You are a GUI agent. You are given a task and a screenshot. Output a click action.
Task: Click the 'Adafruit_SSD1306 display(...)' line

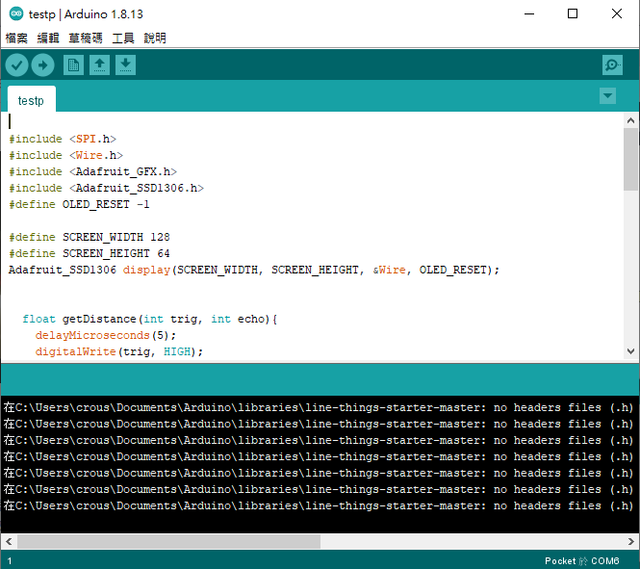click(254, 270)
